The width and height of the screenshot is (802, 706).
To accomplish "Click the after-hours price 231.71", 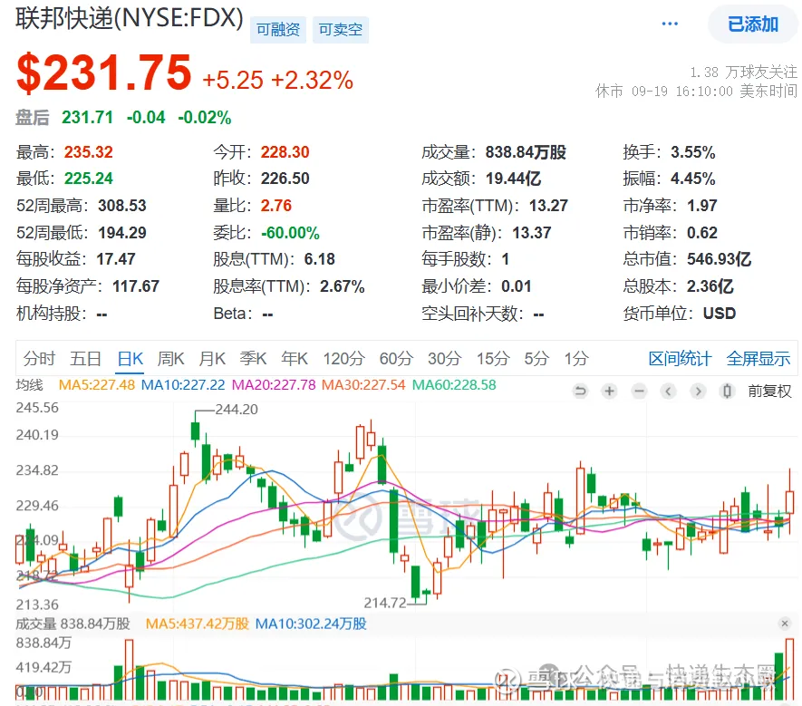I will (88, 117).
